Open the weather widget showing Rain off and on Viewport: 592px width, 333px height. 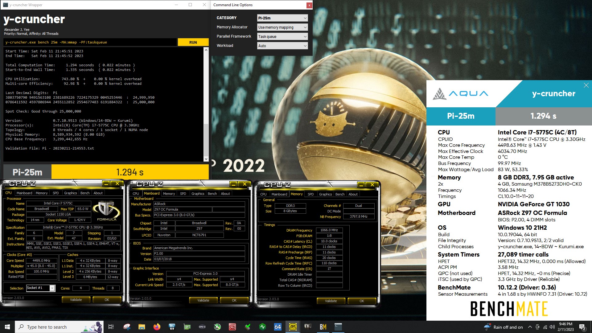point(504,327)
